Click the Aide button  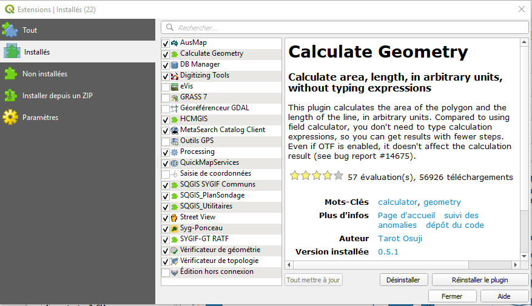tap(504, 296)
